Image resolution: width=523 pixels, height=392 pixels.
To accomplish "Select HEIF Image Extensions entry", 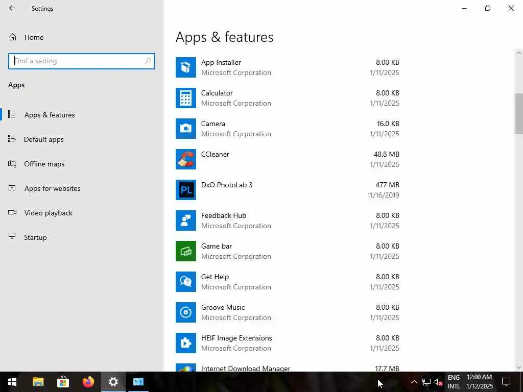I will (x=288, y=344).
